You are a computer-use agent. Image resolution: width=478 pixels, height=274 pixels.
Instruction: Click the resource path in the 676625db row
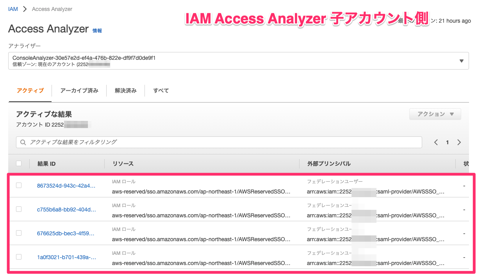[x=201, y=239]
